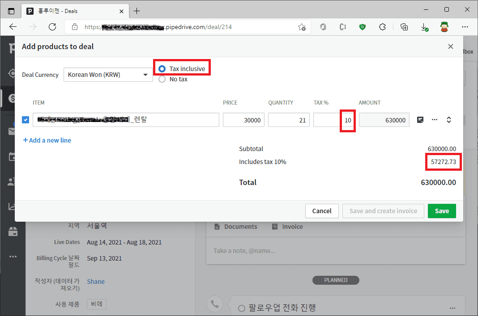
Task: Mark the 팔로우업 전화 진행 activity as done
Action: click(241, 308)
